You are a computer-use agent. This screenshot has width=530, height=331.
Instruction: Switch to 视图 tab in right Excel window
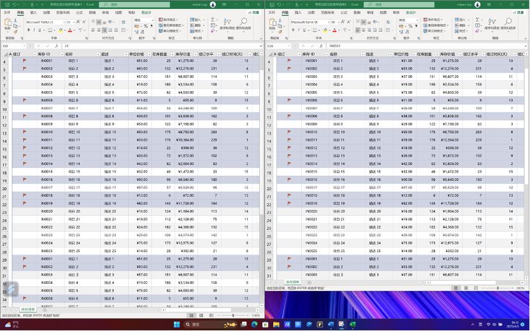383,13
